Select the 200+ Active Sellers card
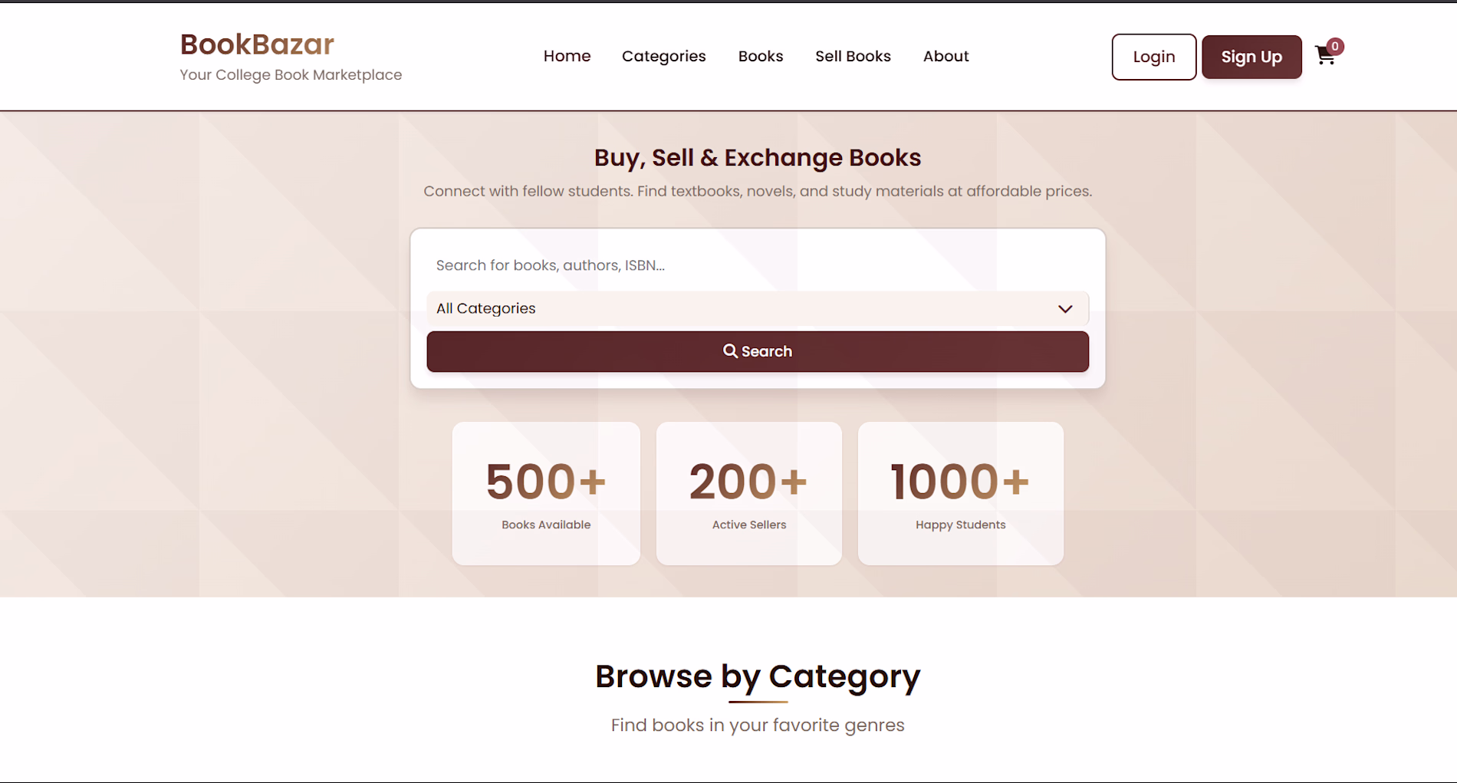1457x783 pixels. (x=748, y=493)
